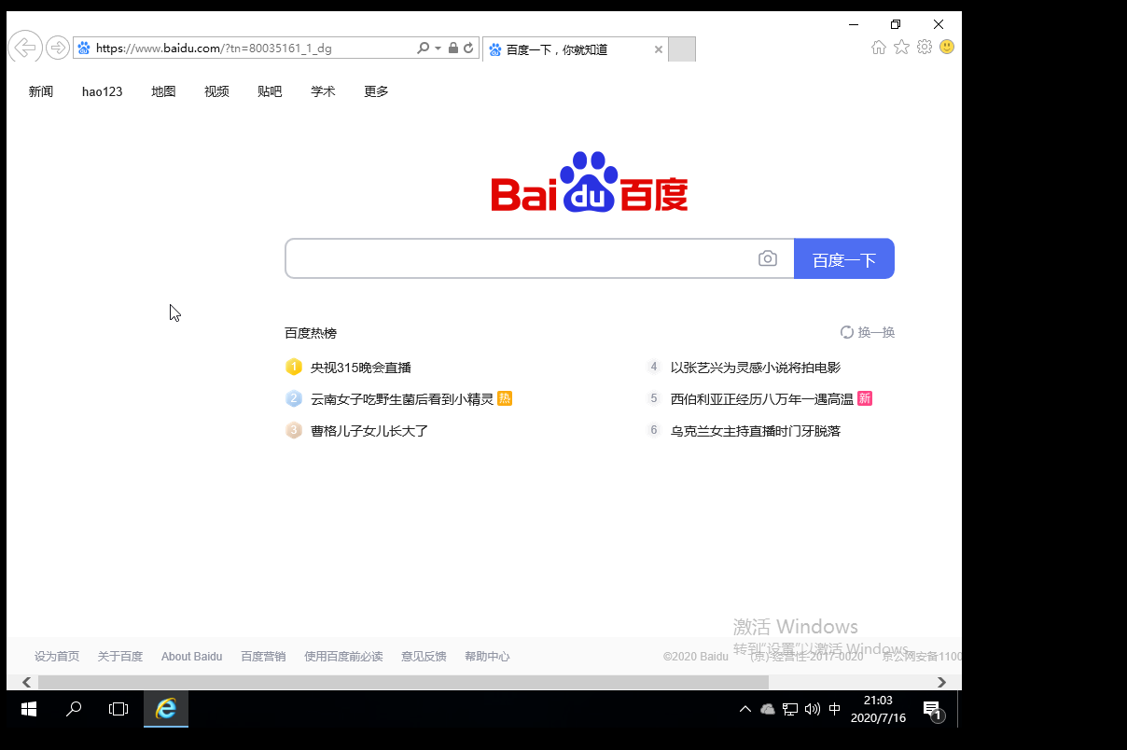Show hidden tray icons with the chevron
1127x750 pixels.
click(745, 709)
